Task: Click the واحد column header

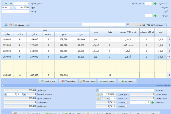Action: click(x=96, y=32)
